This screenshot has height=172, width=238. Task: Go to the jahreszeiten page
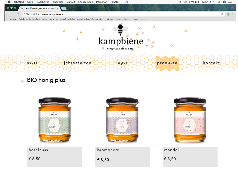pyautogui.click(x=78, y=63)
